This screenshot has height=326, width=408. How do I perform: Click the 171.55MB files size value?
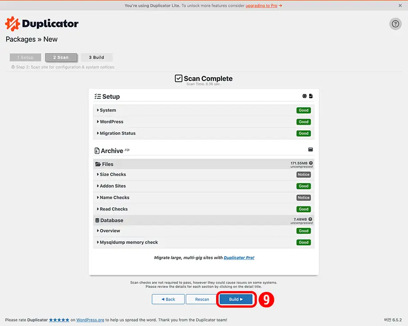point(299,163)
